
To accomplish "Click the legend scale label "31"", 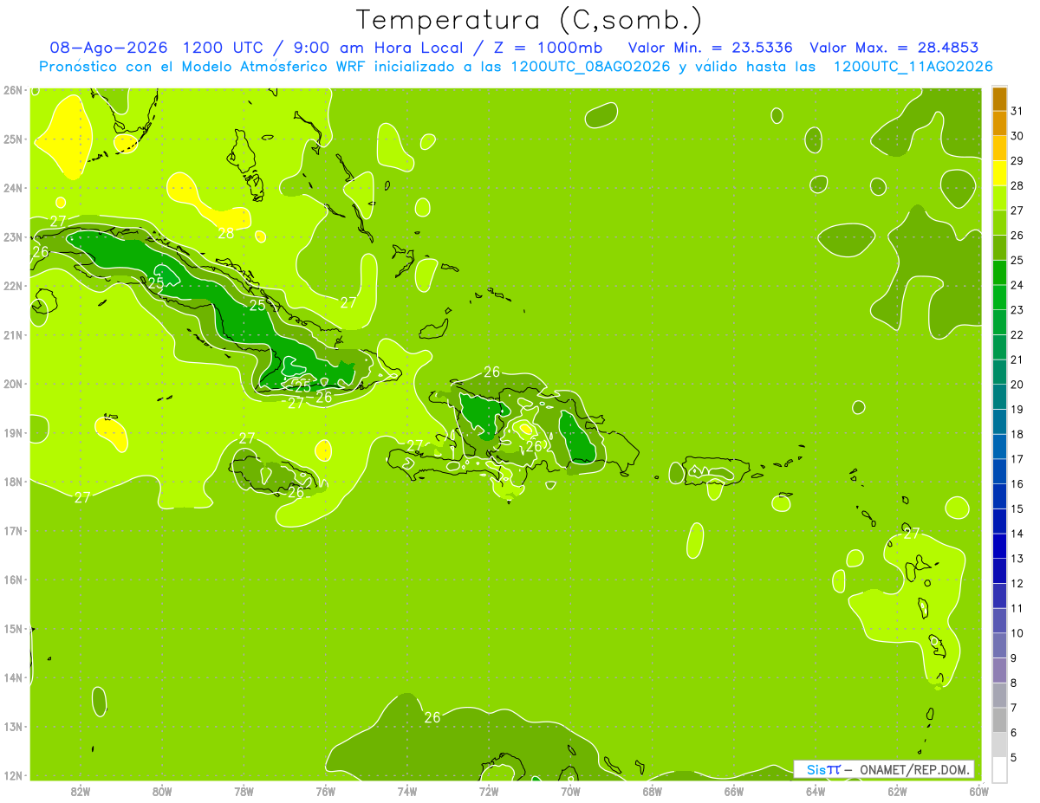I will [x=1017, y=111].
